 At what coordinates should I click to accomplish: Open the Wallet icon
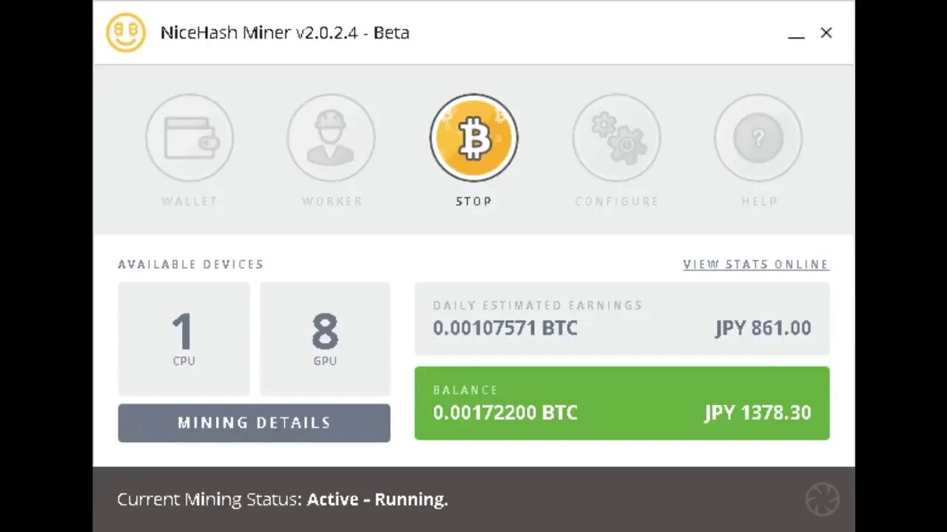[189, 137]
